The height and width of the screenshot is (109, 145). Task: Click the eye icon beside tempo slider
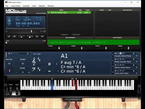coord(44,31)
